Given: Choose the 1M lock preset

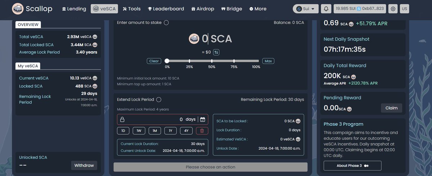Looking at the screenshot, I should [x=154, y=131].
